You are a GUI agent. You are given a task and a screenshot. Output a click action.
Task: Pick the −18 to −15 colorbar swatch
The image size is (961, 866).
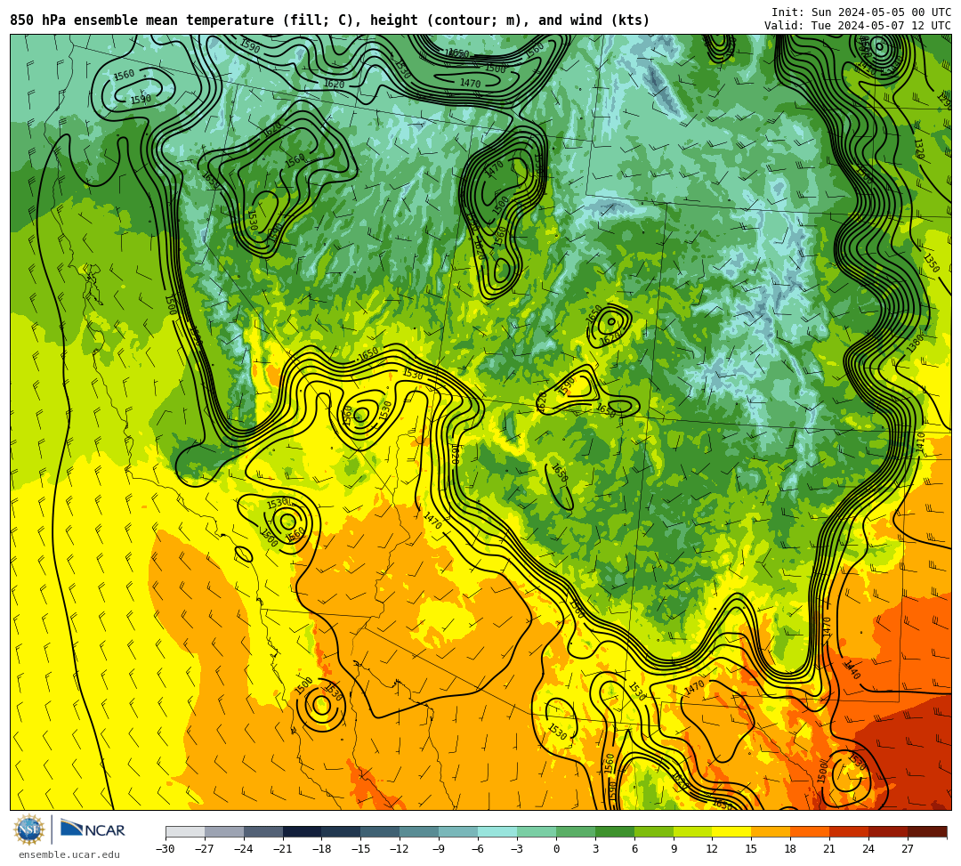(342, 831)
